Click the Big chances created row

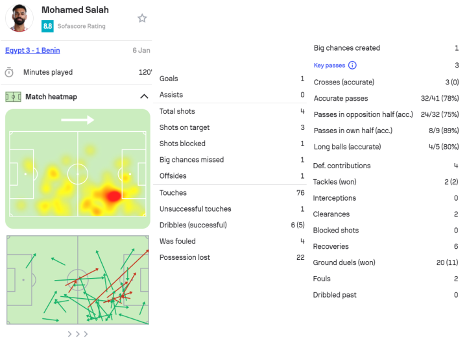(x=386, y=48)
